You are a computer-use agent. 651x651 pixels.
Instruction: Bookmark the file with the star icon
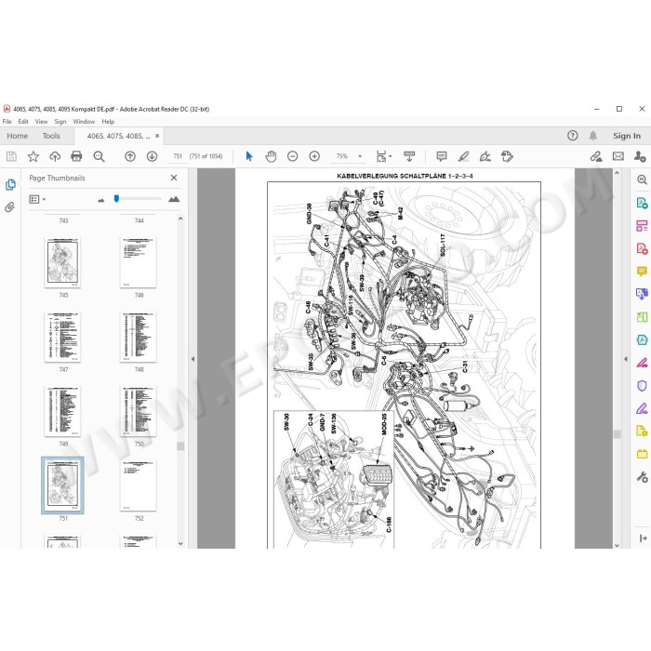click(x=33, y=156)
